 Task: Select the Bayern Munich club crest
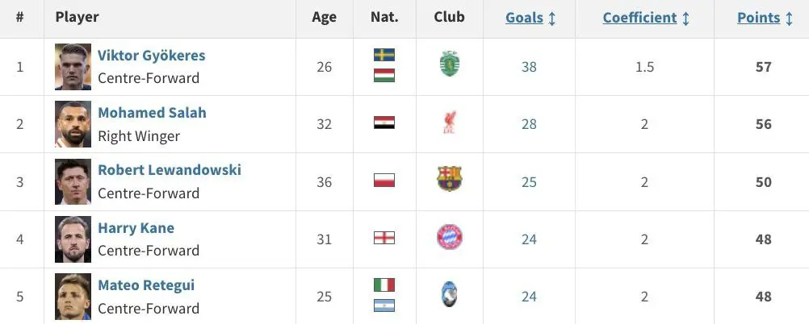tap(450, 237)
